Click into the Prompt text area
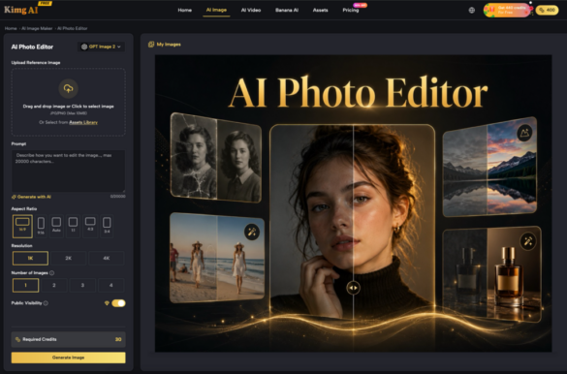 click(x=69, y=171)
